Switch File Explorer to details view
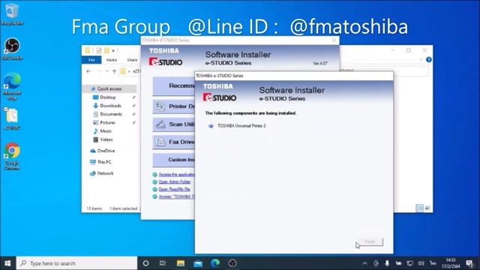The image size is (480, 270). tap(420, 208)
